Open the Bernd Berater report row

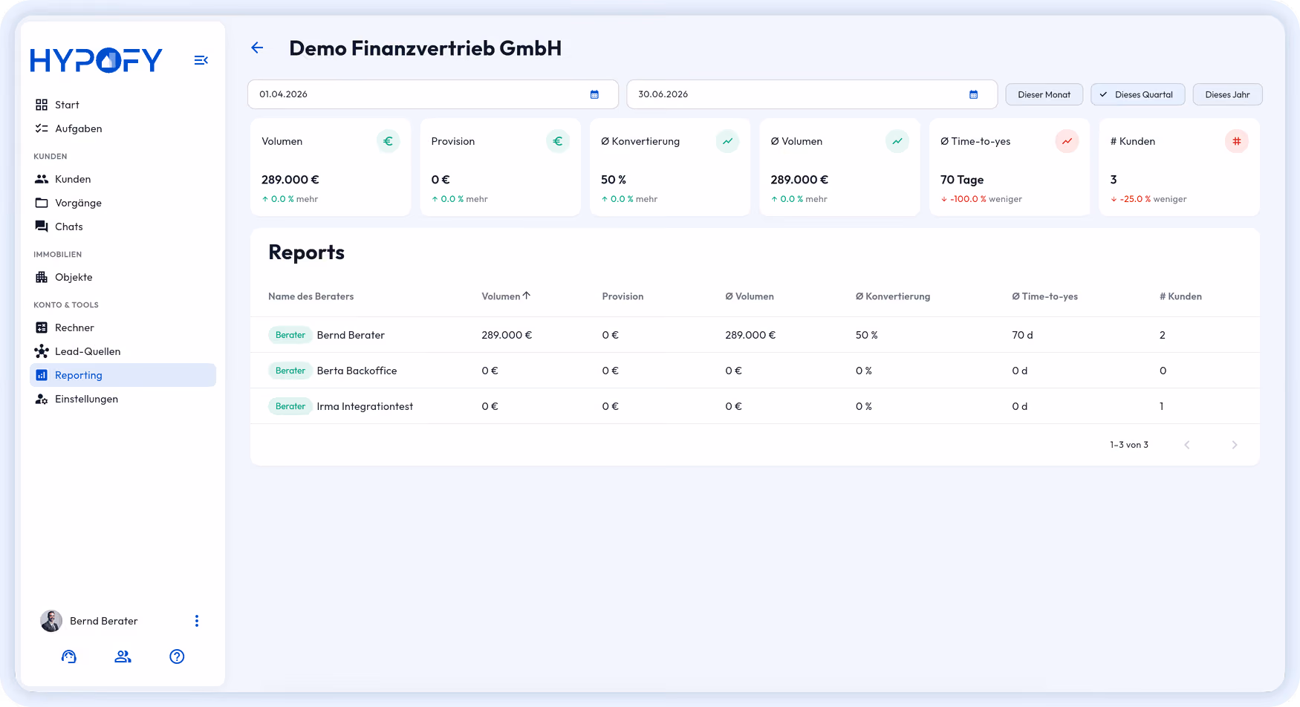[755, 335]
